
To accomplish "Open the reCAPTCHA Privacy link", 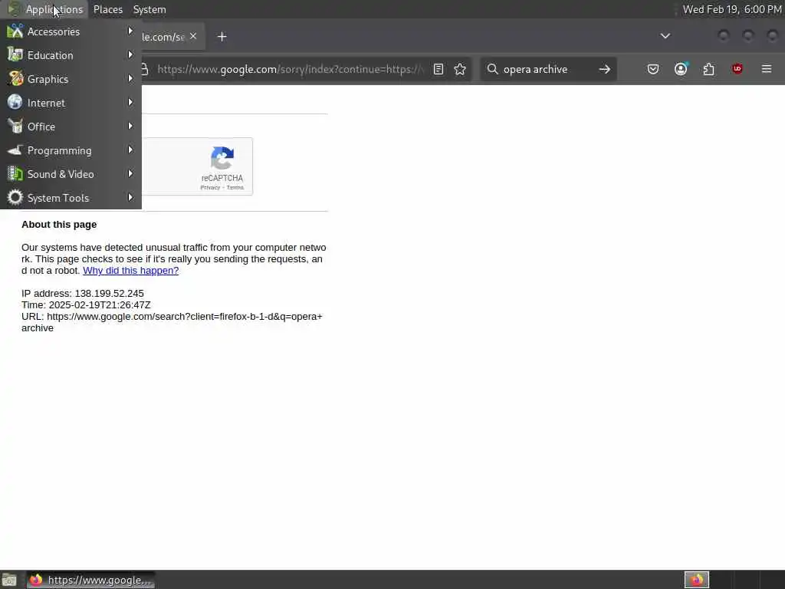I will click(x=210, y=187).
